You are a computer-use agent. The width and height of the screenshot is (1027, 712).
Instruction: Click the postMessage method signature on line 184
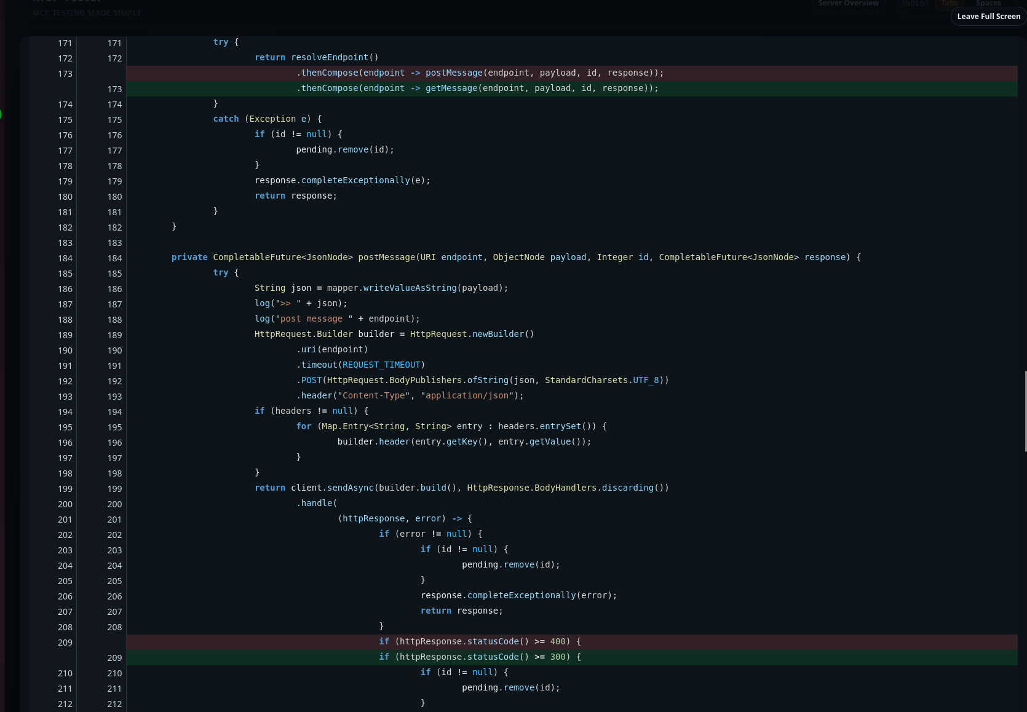tap(386, 257)
